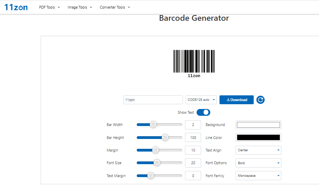Click the 11zon logo
The image size is (319, 188).
coord(16,7)
